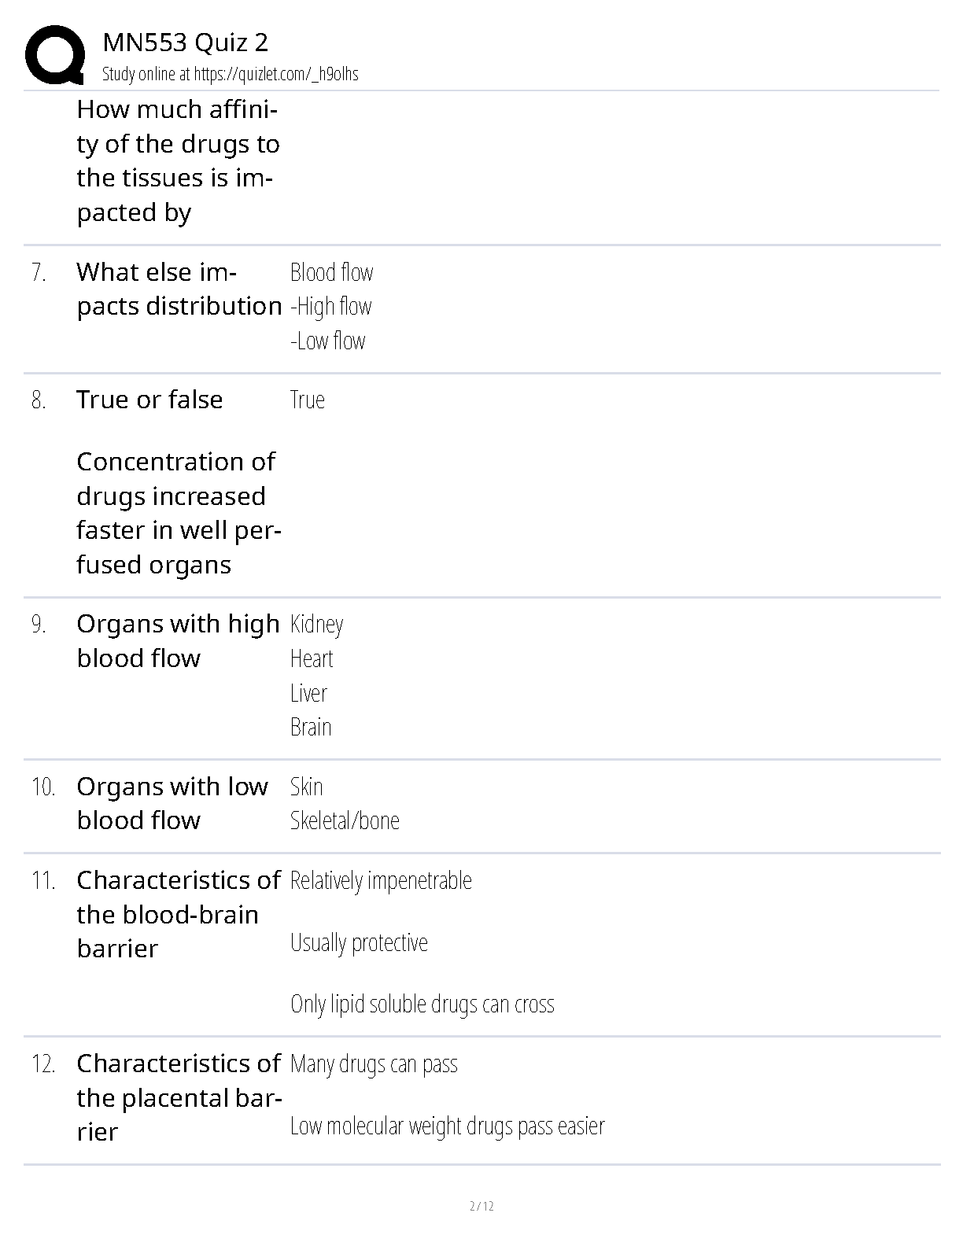Select the term 'What else impacts distribution'

coord(179,289)
